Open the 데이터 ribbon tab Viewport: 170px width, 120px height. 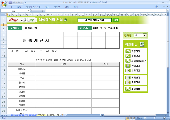pos(57,7)
